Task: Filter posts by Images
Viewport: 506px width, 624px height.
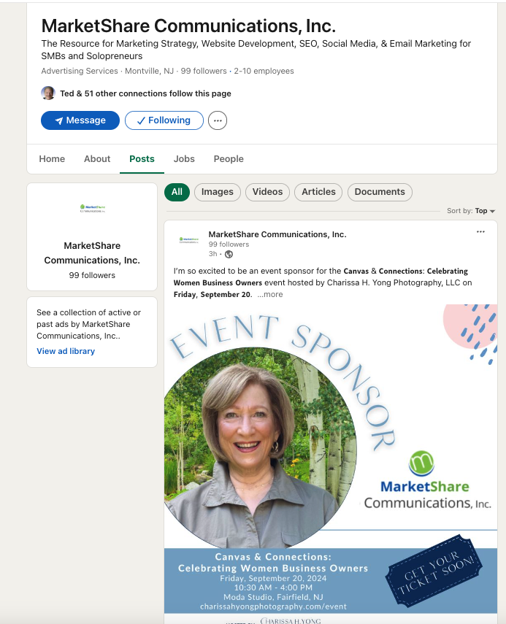Action: pos(218,192)
